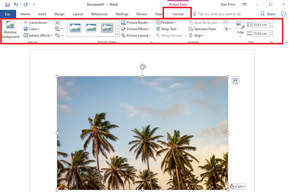
Task: Click the Share button
Action: coord(267,14)
